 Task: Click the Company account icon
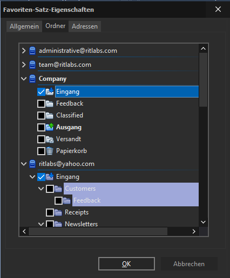(x=32, y=79)
